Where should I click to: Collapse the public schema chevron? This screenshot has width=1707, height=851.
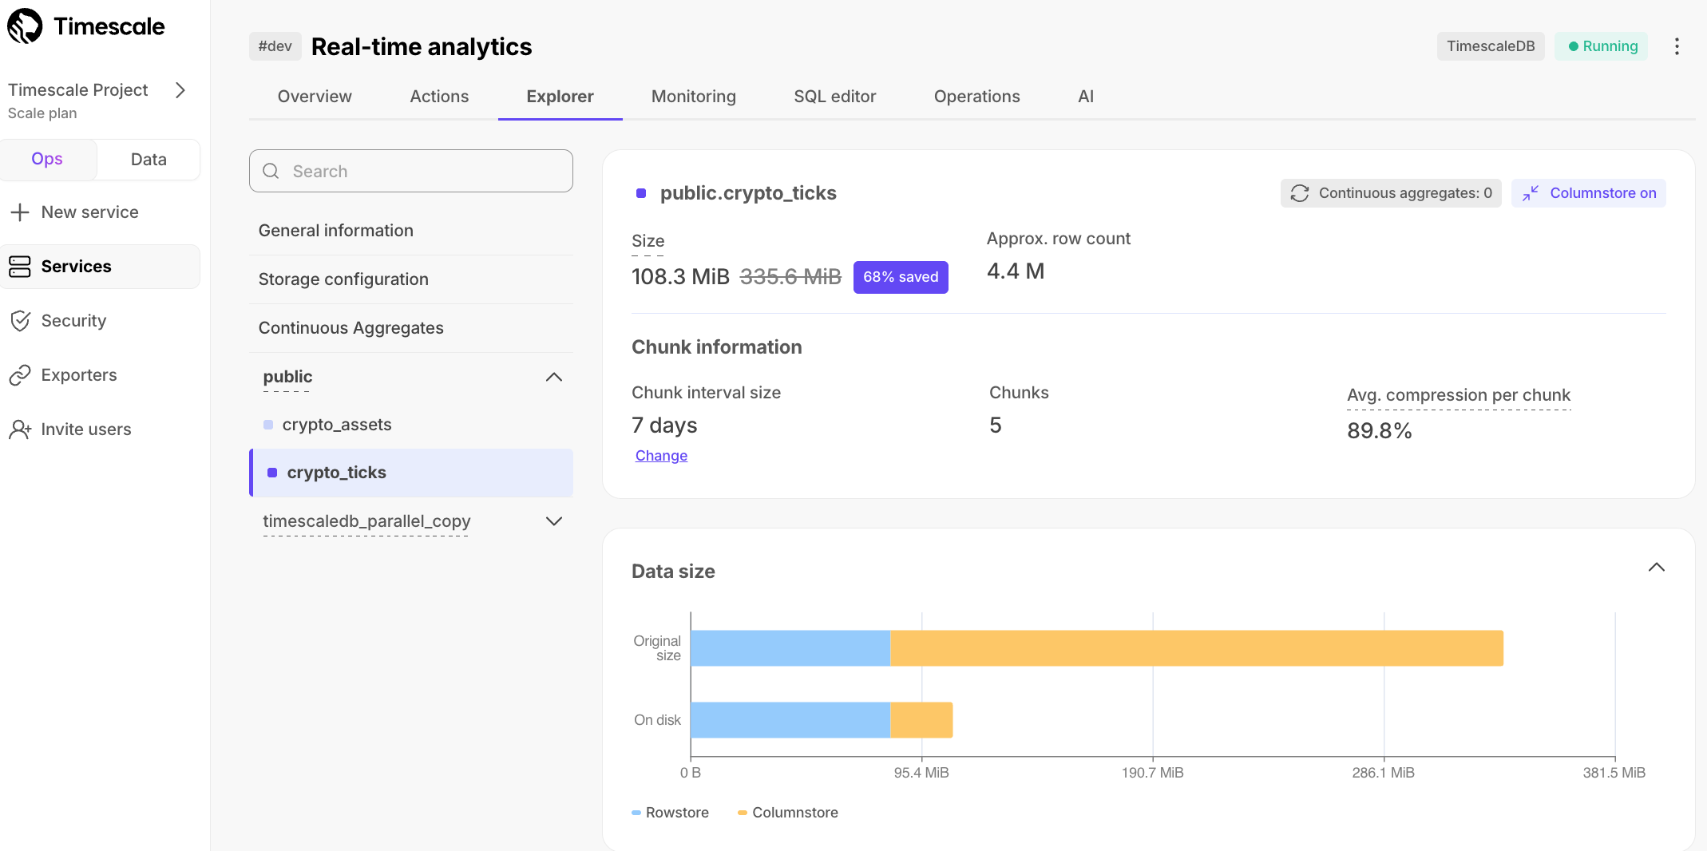pyautogui.click(x=554, y=377)
